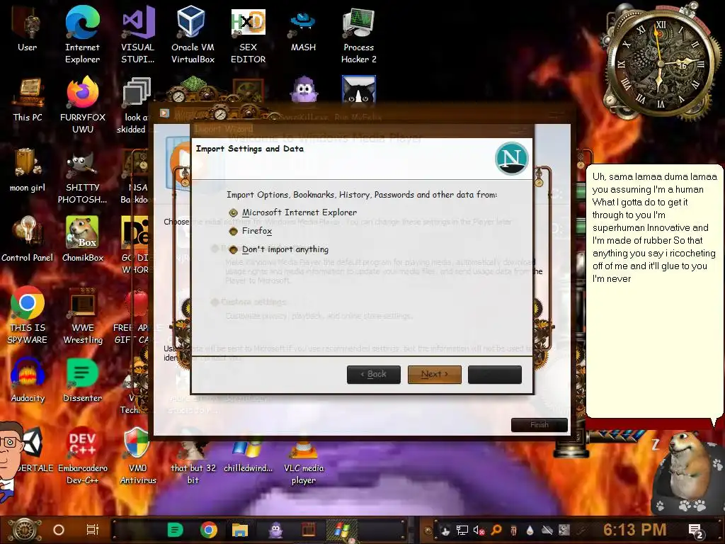Open File Explorer from the taskbar
Viewport: 725px width, 544px height.
click(240, 530)
